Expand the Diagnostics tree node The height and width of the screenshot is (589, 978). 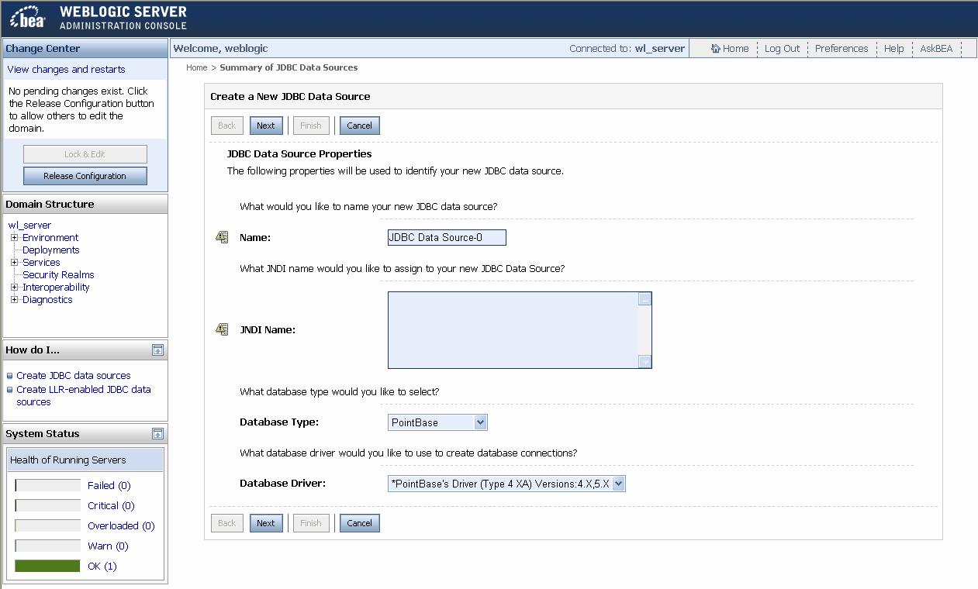[x=14, y=299]
